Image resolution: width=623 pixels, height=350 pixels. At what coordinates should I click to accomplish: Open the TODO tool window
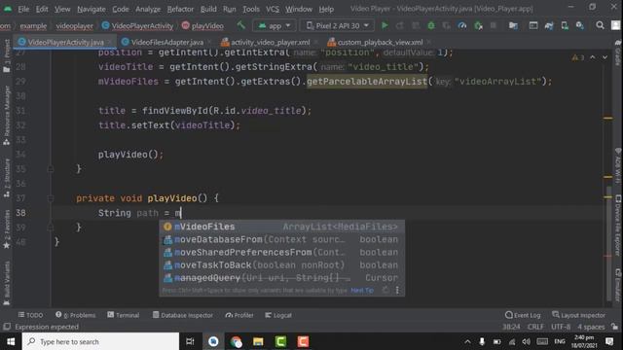coord(30,315)
